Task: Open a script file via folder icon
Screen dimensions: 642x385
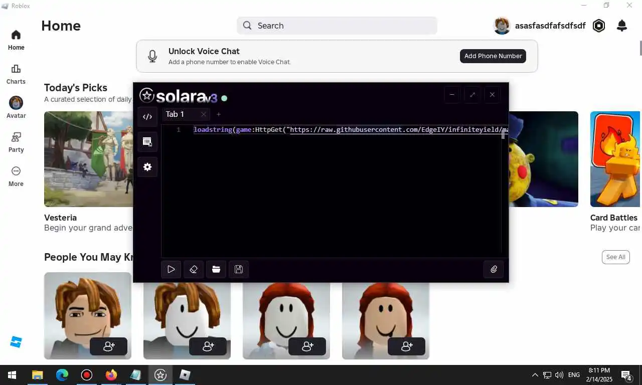Action: 216,269
